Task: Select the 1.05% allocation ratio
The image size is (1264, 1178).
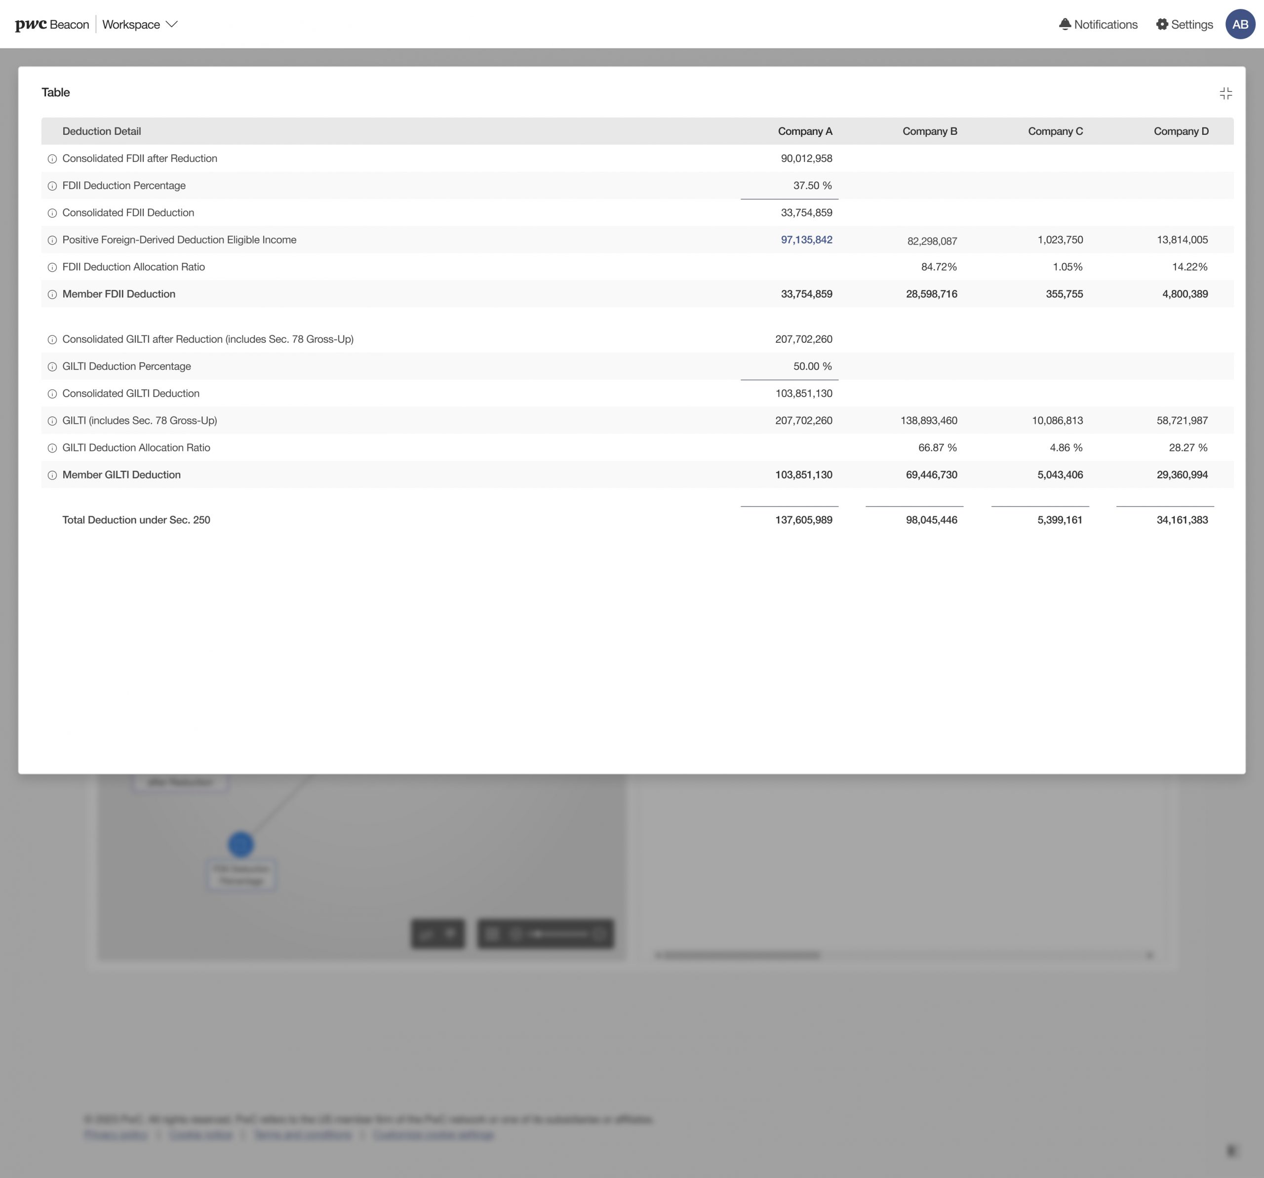Action: pyautogui.click(x=1067, y=267)
